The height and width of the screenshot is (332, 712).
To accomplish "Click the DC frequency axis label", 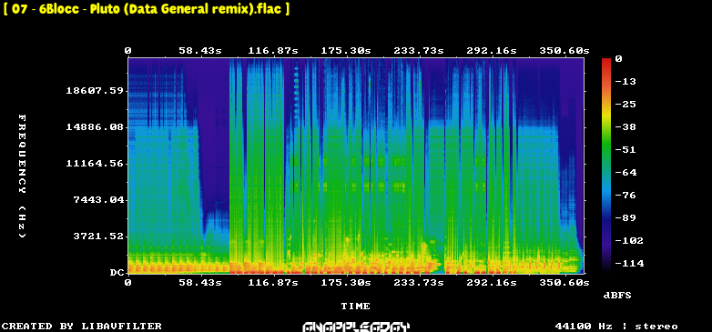I will coord(117,273).
